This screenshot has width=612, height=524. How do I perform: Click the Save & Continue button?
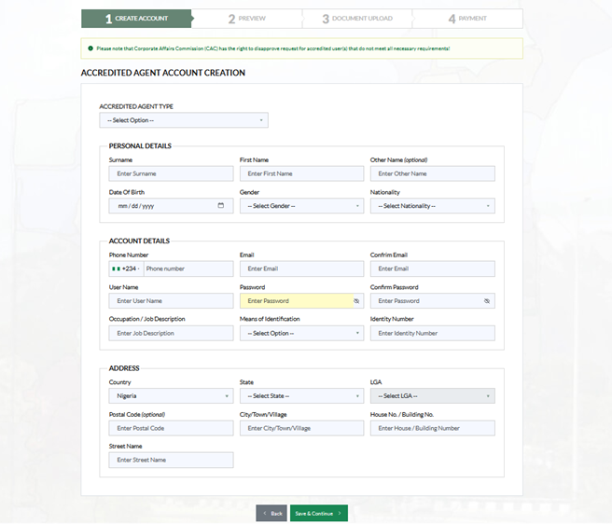coord(319,513)
